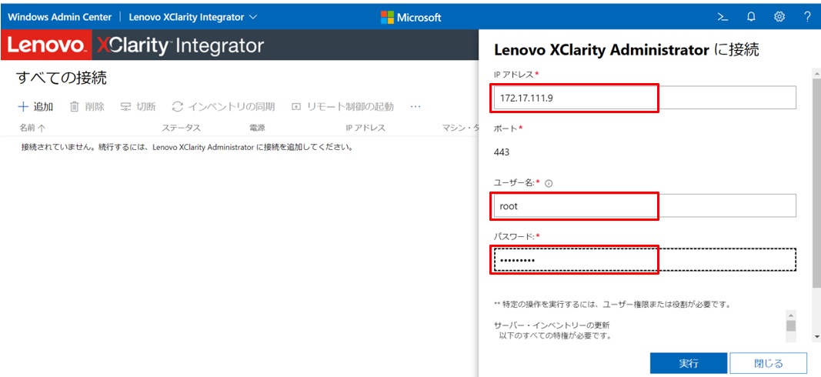The height and width of the screenshot is (377, 821).
Task: Click the 切断 disconnect toolbar button
Action: 138,107
